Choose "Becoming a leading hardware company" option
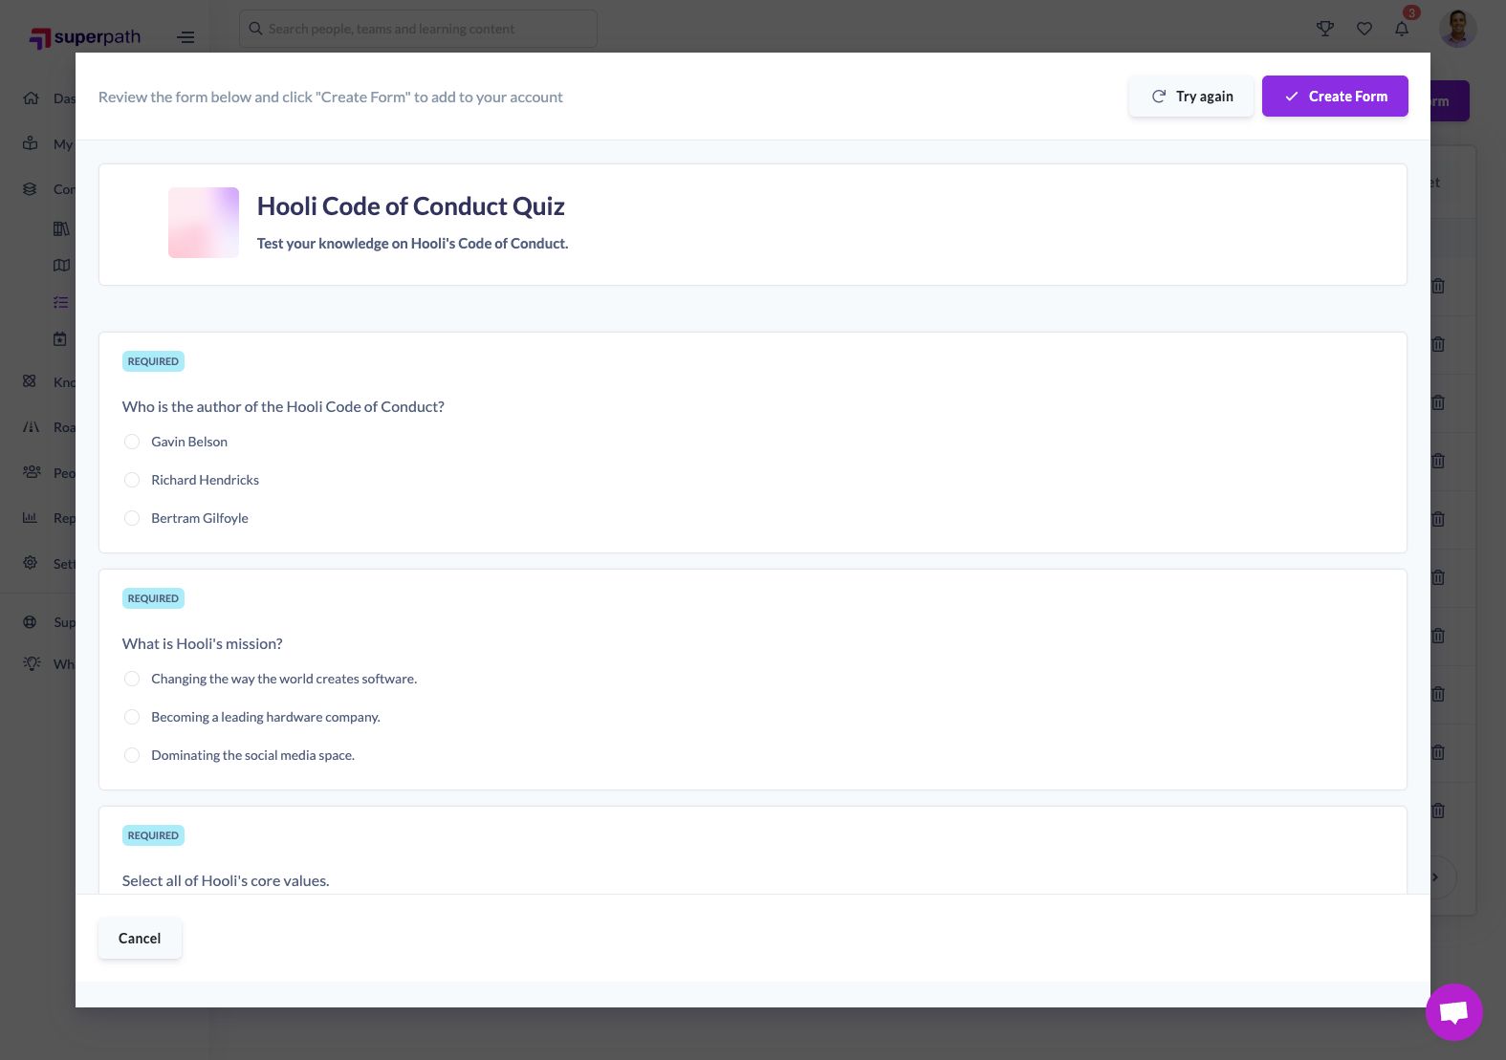 (132, 717)
